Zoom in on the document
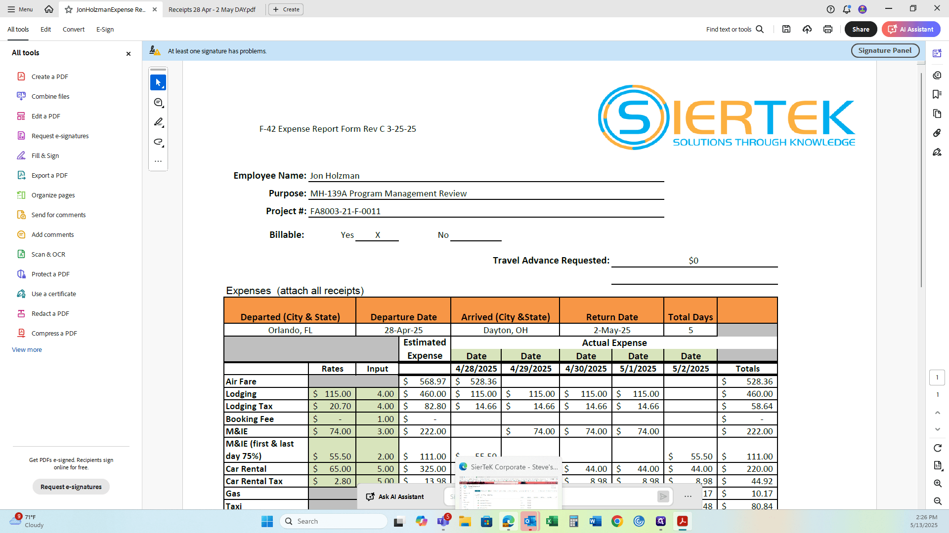Image resolution: width=949 pixels, height=533 pixels. [937, 484]
